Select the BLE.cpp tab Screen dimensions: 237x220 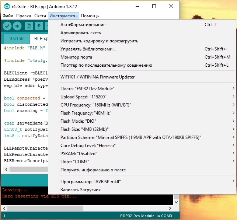click(39, 39)
